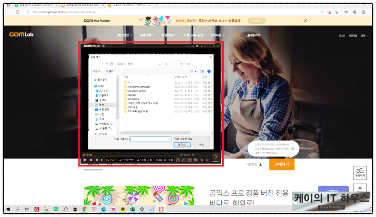Click the GOM Player playback seek bar
This screenshot has width=376, height=217.
coord(136,155)
